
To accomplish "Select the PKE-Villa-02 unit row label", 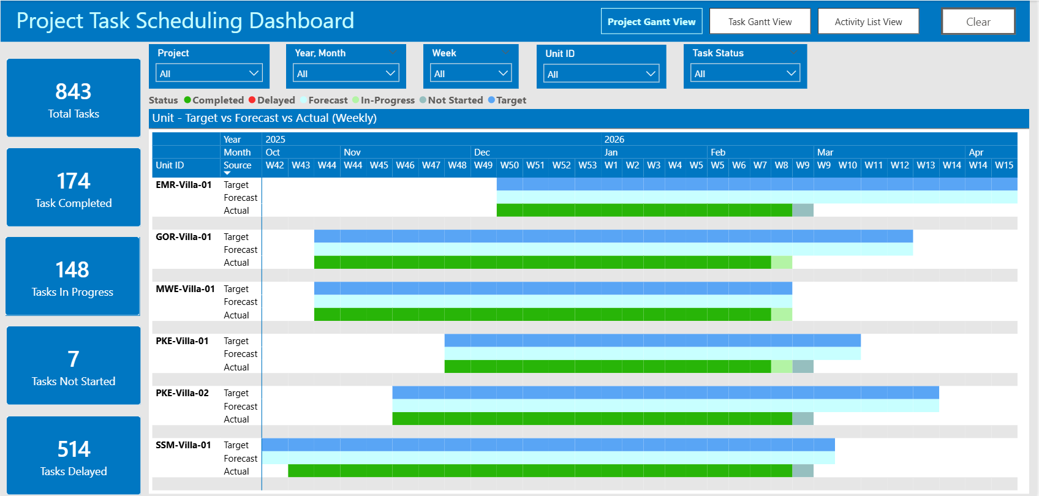I will pyautogui.click(x=182, y=393).
